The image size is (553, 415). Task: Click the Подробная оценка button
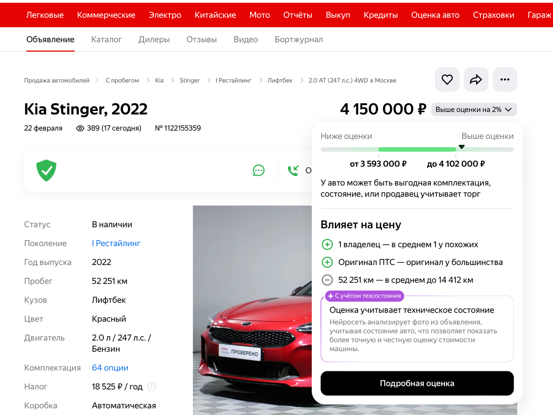coord(417,383)
